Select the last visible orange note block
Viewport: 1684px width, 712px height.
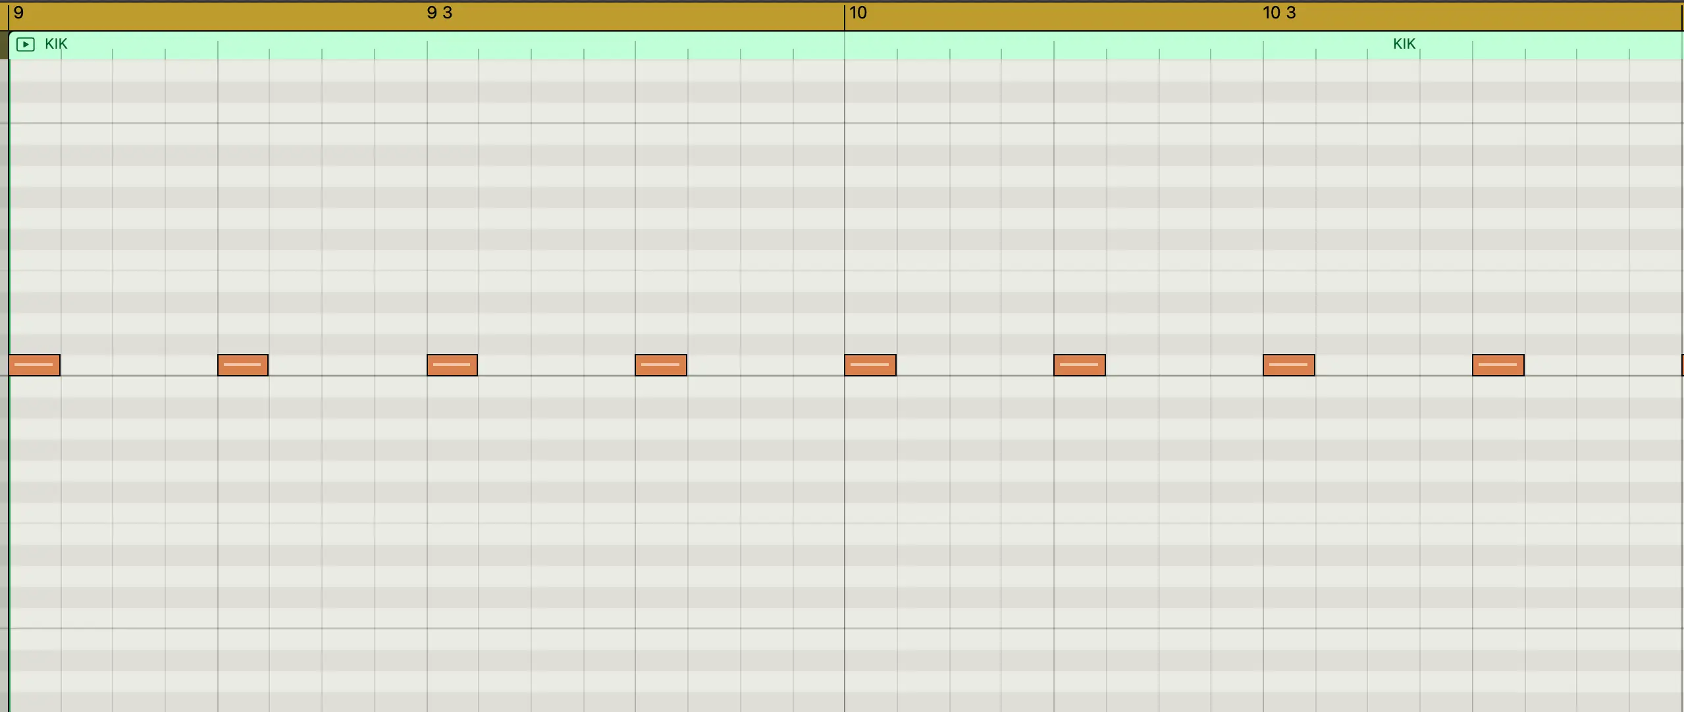point(1498,364)
